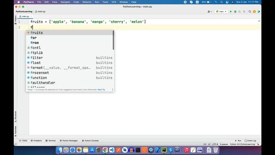This screenshot has height=155, width=275.
Task: Click the LF line separator indicator
Action: (x=209, y=144)
